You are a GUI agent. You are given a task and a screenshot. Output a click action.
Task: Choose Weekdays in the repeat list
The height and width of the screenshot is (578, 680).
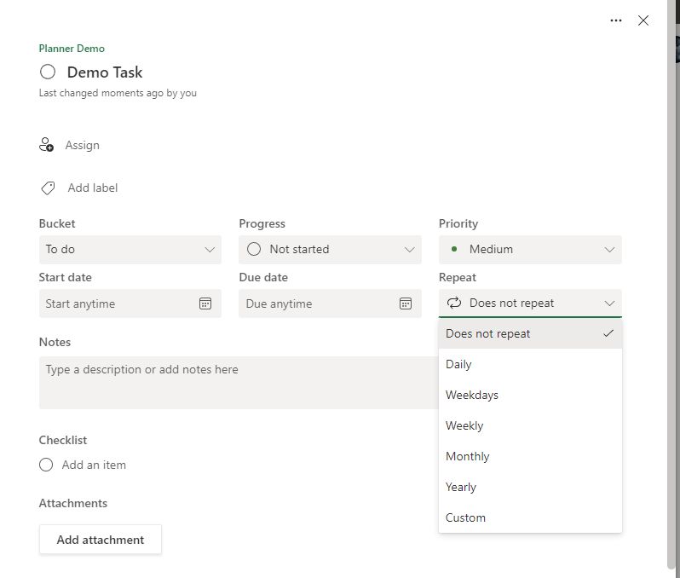pyautogui.click(x=472, y=395)
